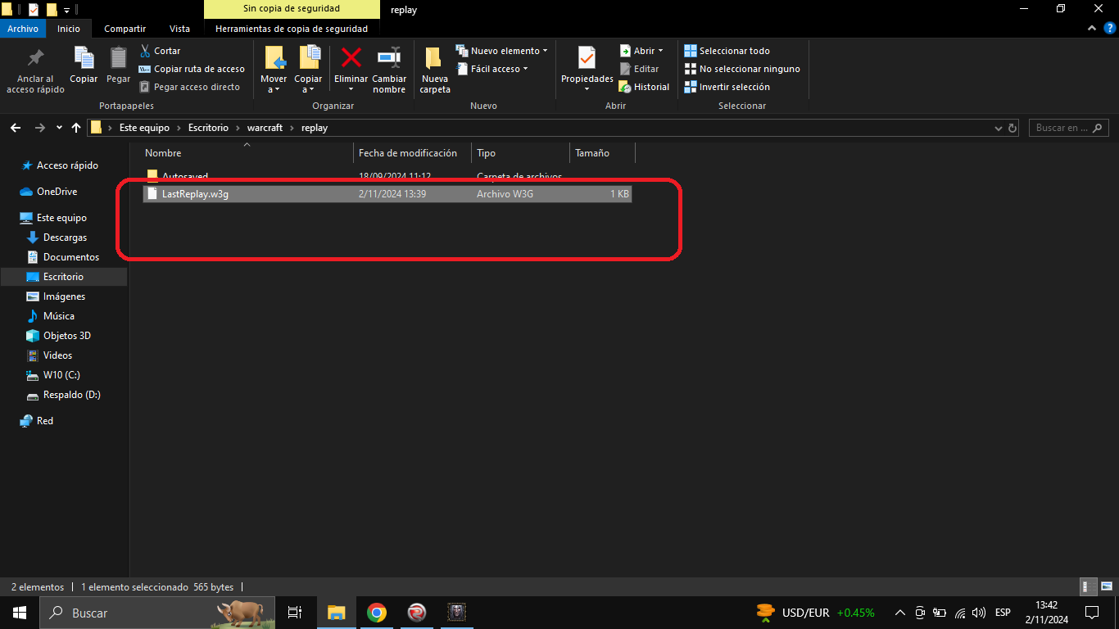This screenshot has width=1119, height=629.
Task: Click Este equipo in address bar
Action: (x=144, y=128)
